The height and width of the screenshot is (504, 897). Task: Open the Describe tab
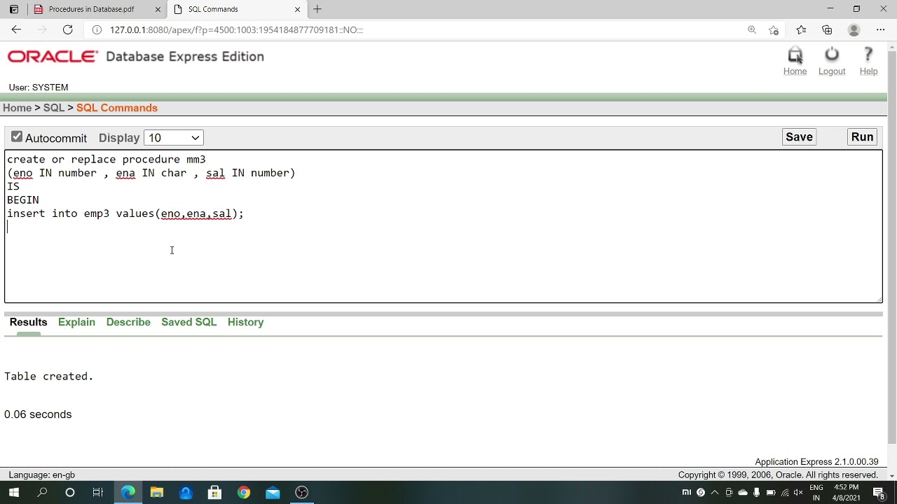[x=128, y=322]
